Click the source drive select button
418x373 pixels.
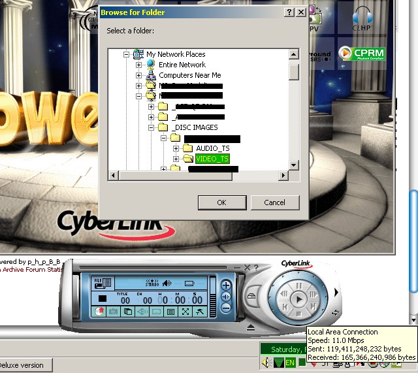pyautogui.click(x=251, y=296)
